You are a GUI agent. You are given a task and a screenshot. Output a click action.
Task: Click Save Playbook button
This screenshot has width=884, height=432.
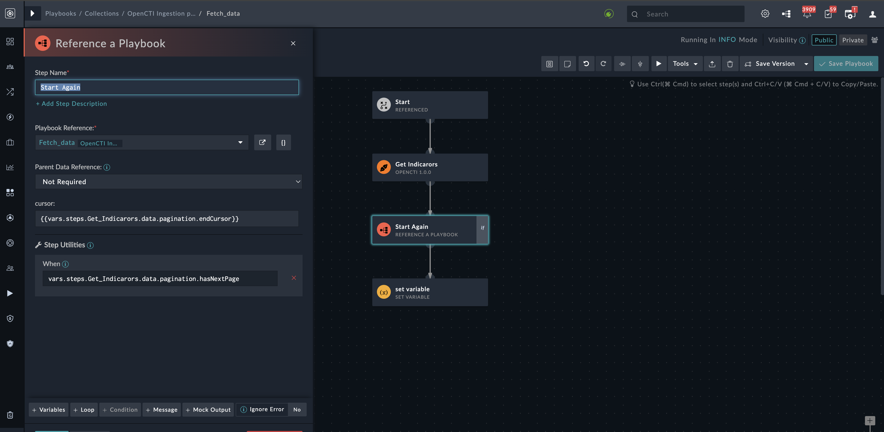coord(846,64)
